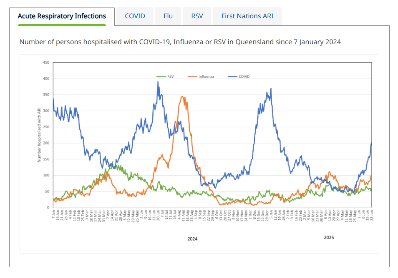The width and height of the screenshot is (398, 278).
Task: Select the Acute Respiratory Infections tab
Action: (x=62, y=16)
